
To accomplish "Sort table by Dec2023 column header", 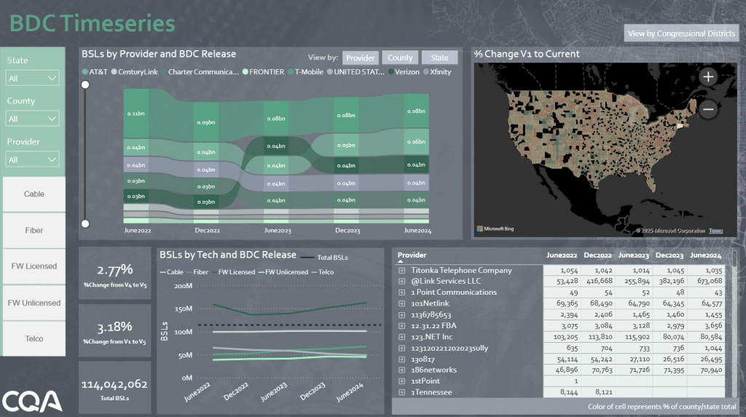I will 670,255.
